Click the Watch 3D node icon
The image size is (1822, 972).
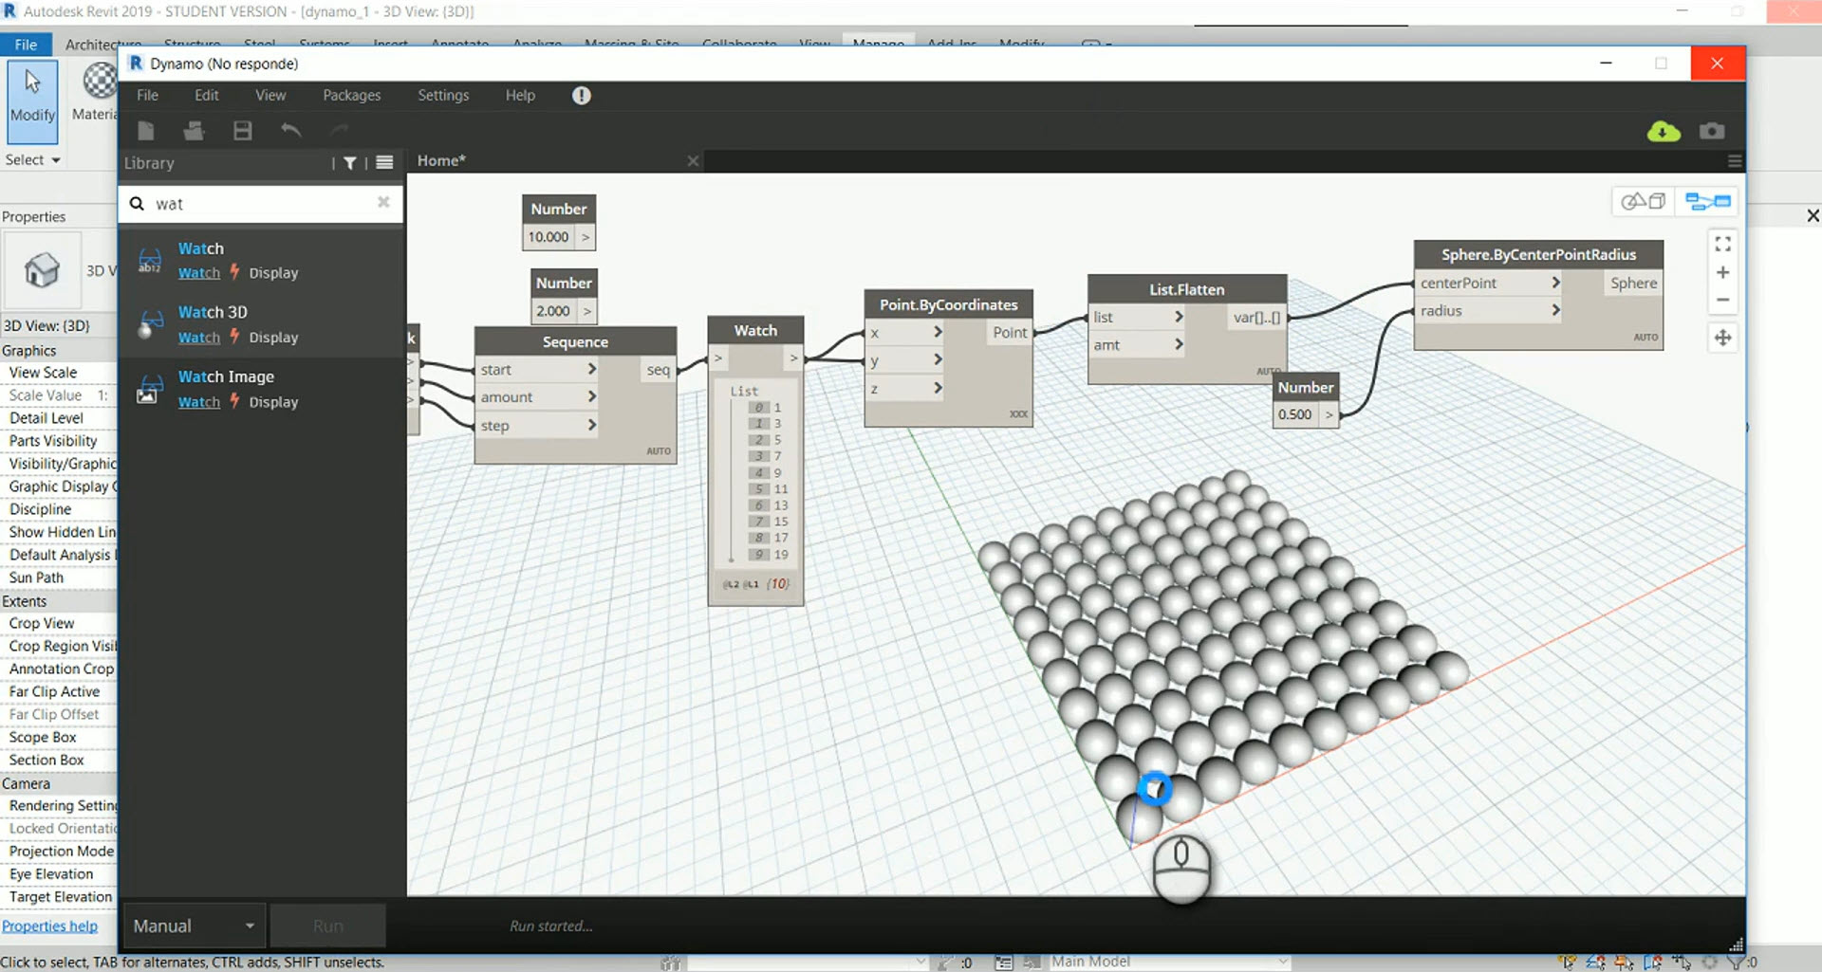pos(150,325)
